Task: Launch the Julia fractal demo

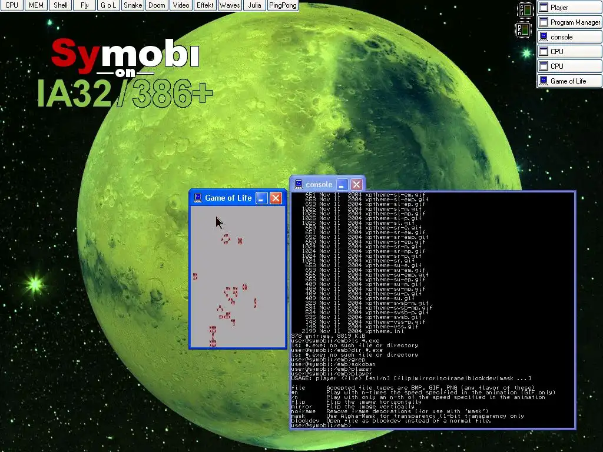Action: (254, 5)
